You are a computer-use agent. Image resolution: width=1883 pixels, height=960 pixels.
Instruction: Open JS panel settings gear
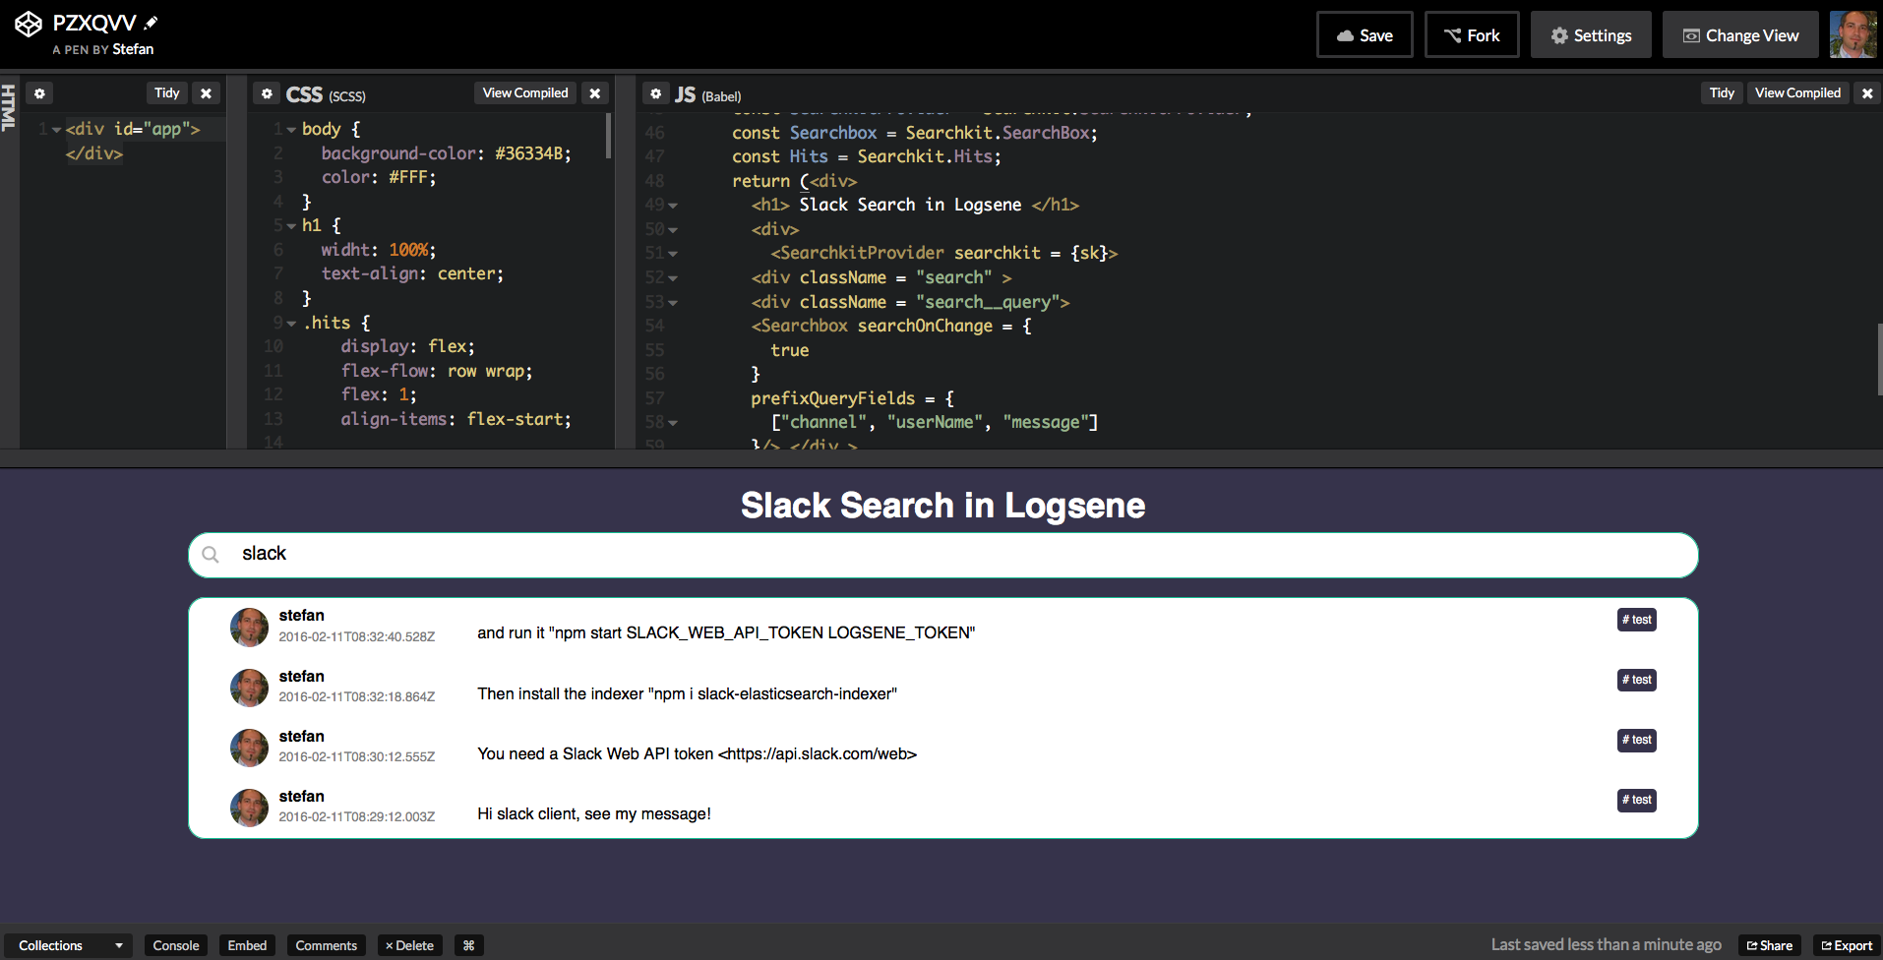point(656,93)
